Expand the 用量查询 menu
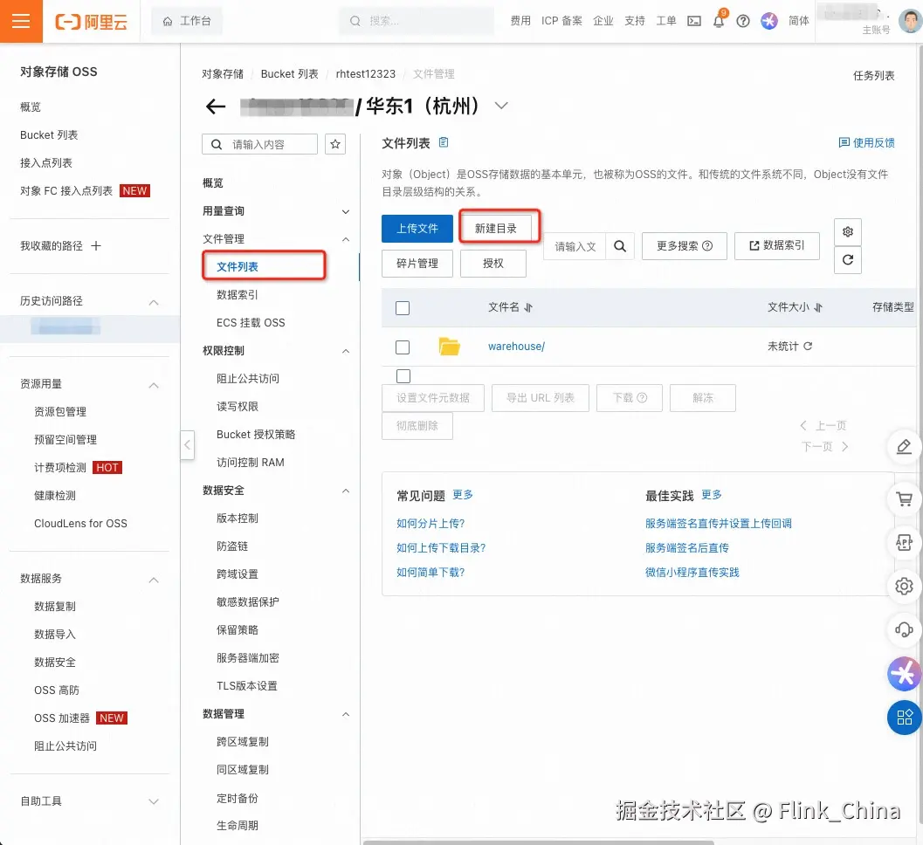This screenshot has width=923, height=845. [346, 212]
